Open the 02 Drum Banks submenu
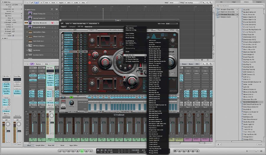This screenshot has height=155, width=266. click(x=135, y=57)
